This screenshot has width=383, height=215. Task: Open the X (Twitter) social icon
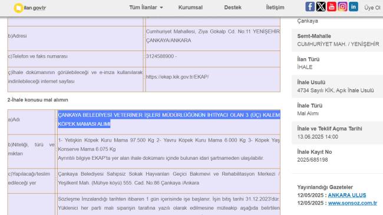(321, 6)
